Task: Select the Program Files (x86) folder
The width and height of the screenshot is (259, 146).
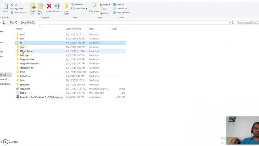Action: [70, 64]
